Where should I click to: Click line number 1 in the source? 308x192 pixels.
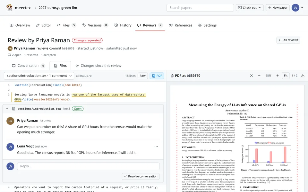pyautogui.click(x=9, y=85)
